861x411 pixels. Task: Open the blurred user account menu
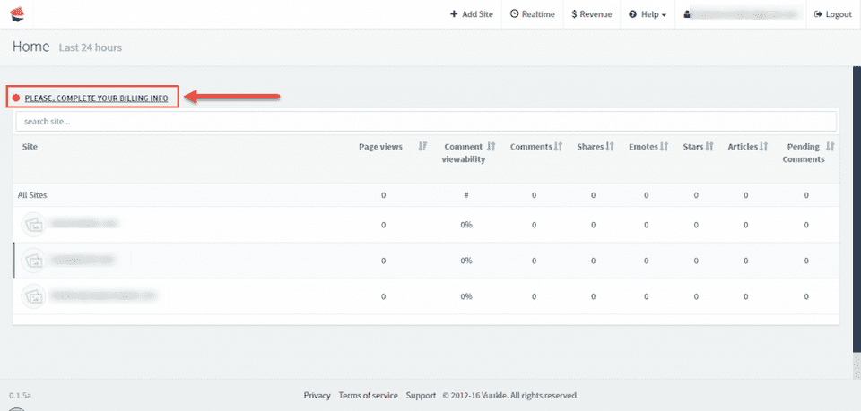pyautogui.click(x=741, y=14)
